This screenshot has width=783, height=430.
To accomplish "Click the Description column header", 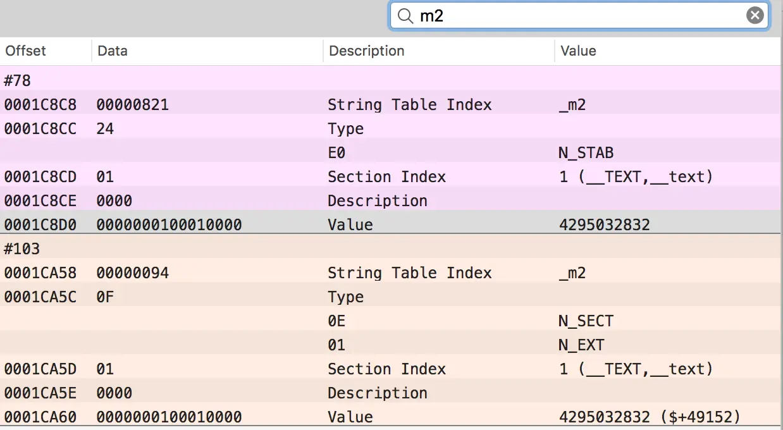I will point(367,51).
